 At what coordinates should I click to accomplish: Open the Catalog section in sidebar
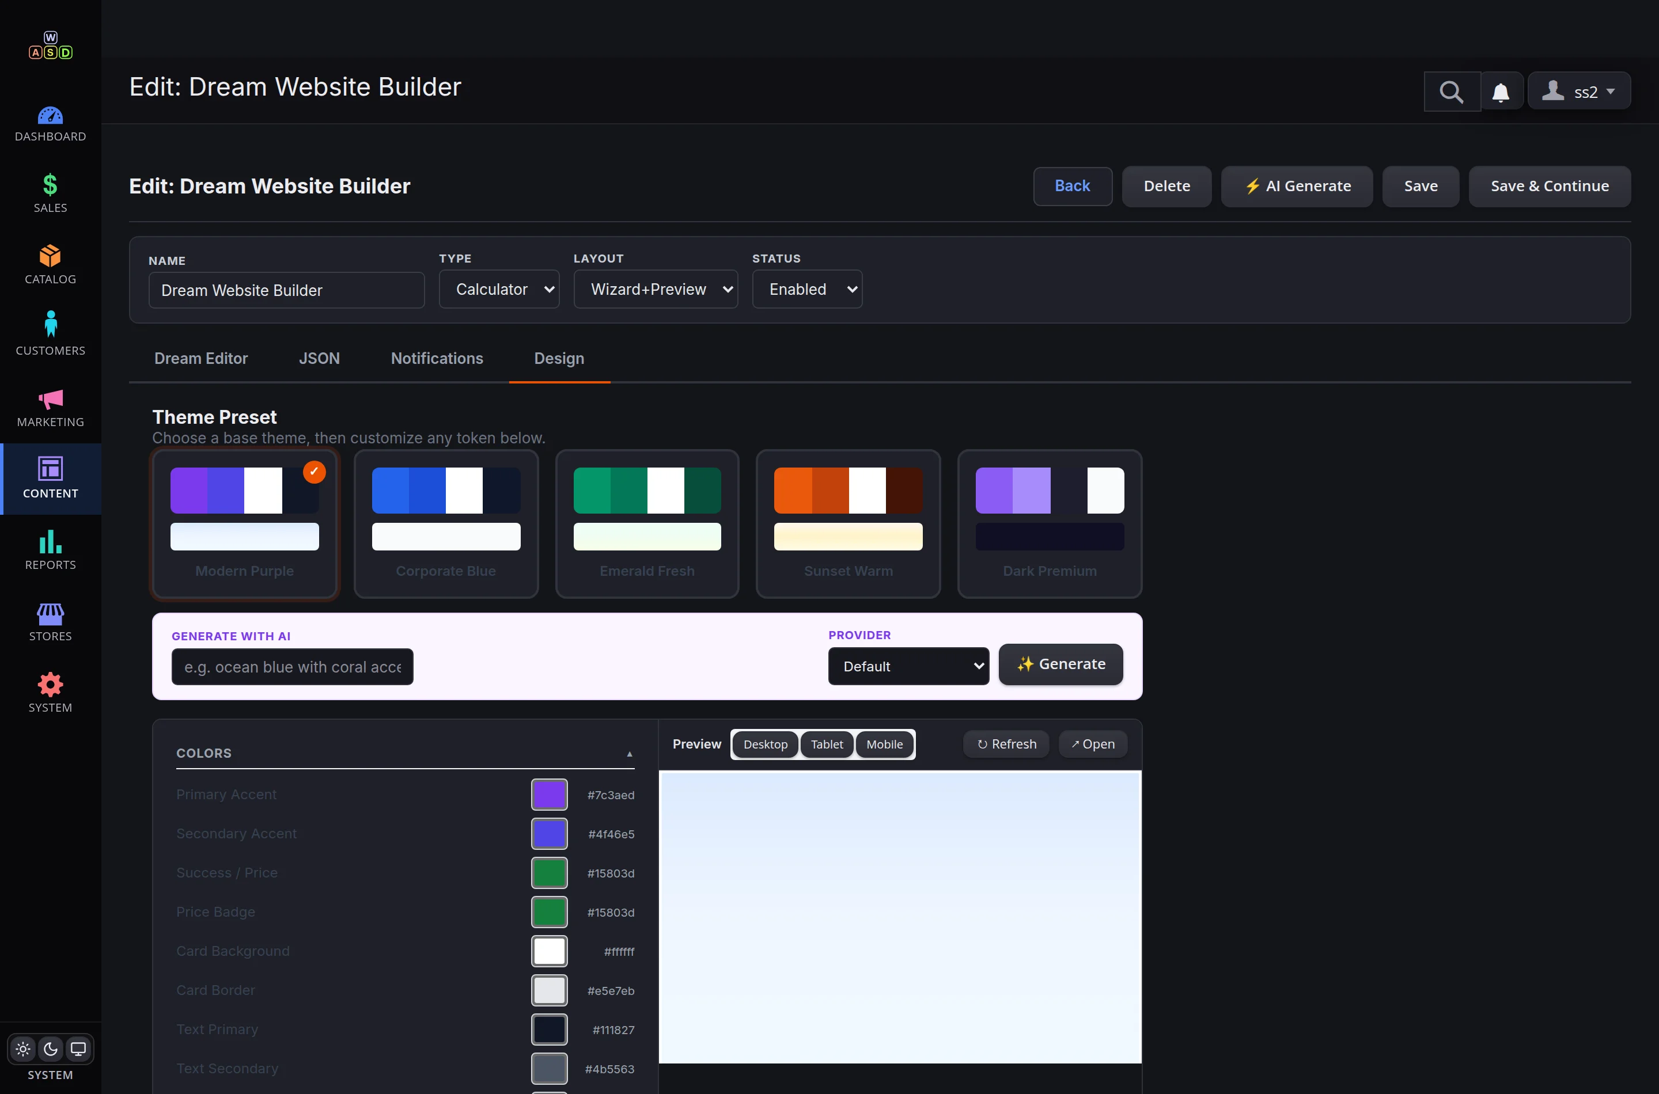[x=50, y=264]
